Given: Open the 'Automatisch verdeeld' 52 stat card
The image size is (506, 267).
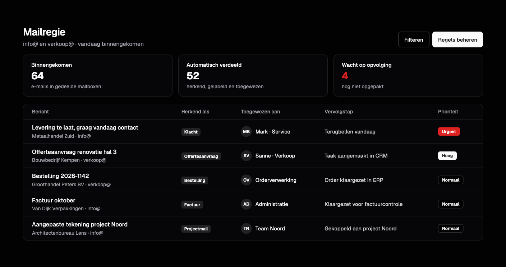Looking at the screenshot, I should click(x=253, y=75).
